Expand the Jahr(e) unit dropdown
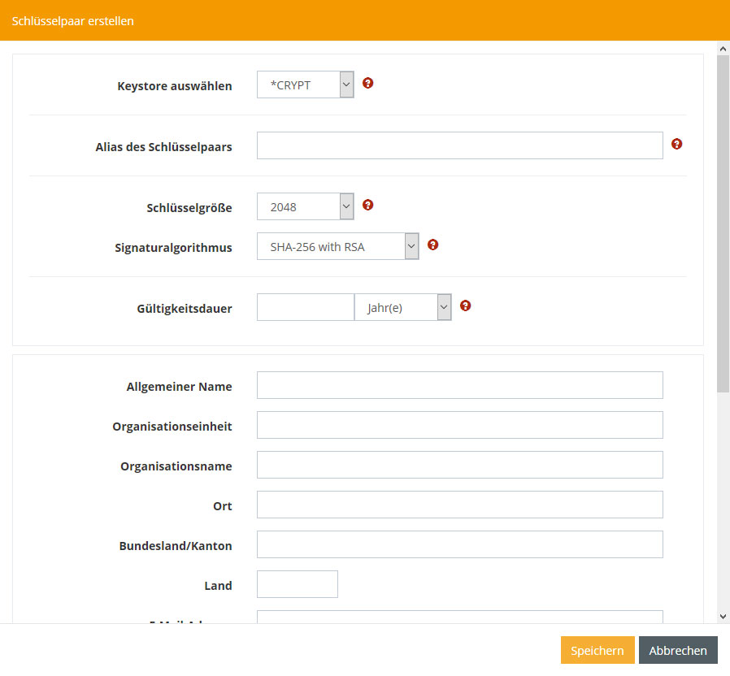 coord(402,307)
